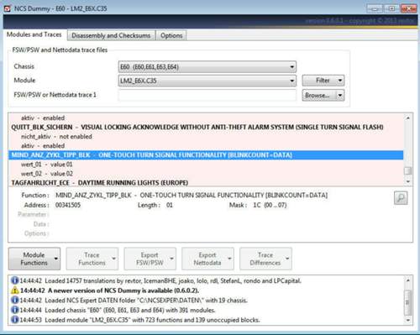
Task: Minimize the NCS Dummy window
Action: click(375, 8)
